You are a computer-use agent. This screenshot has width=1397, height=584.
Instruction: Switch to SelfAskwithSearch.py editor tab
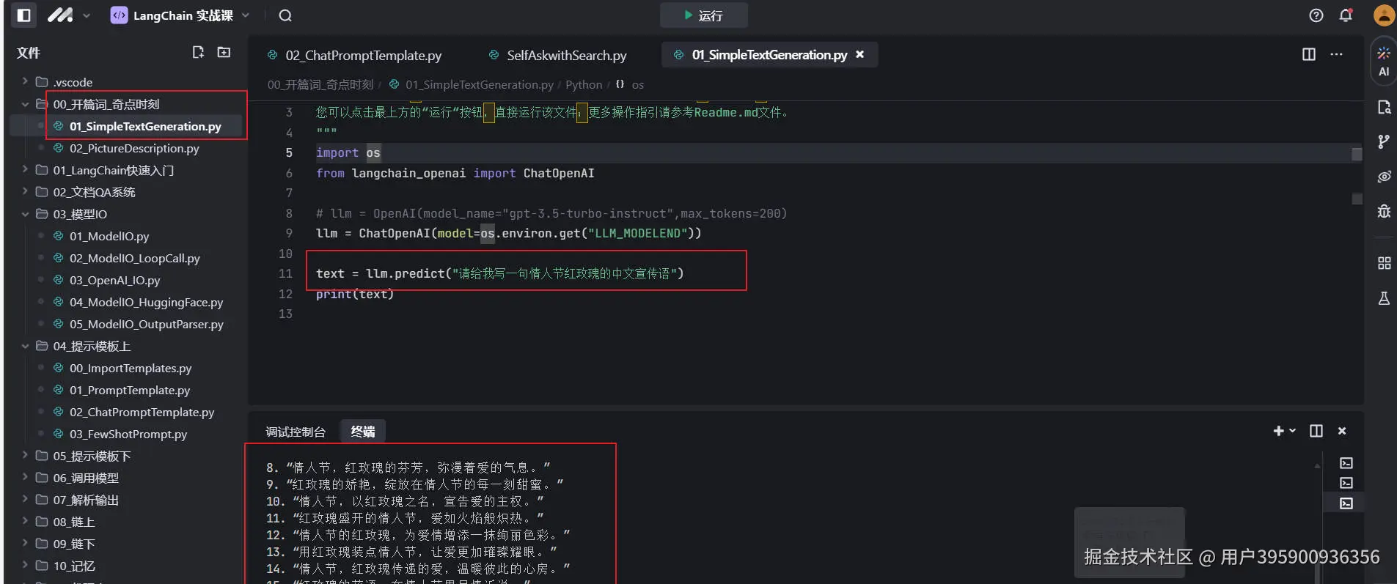click(x=557, y=55)
